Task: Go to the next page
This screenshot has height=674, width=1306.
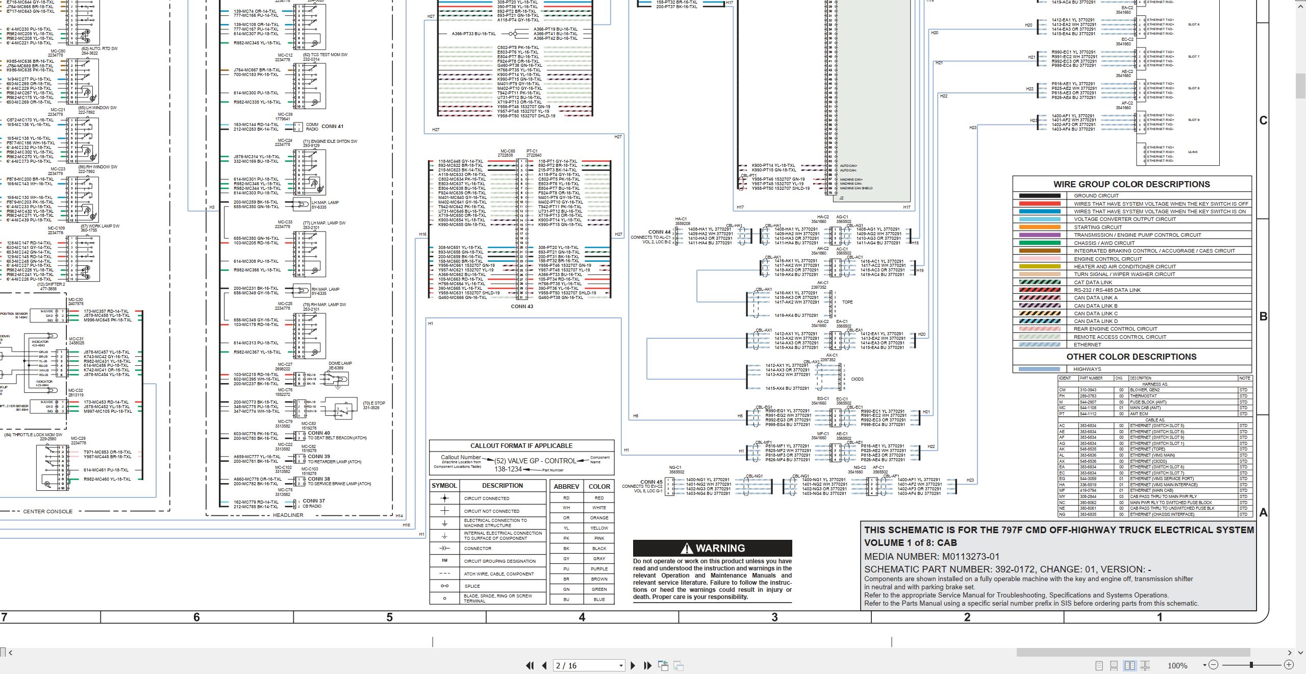Action: [x=633, y=665]
